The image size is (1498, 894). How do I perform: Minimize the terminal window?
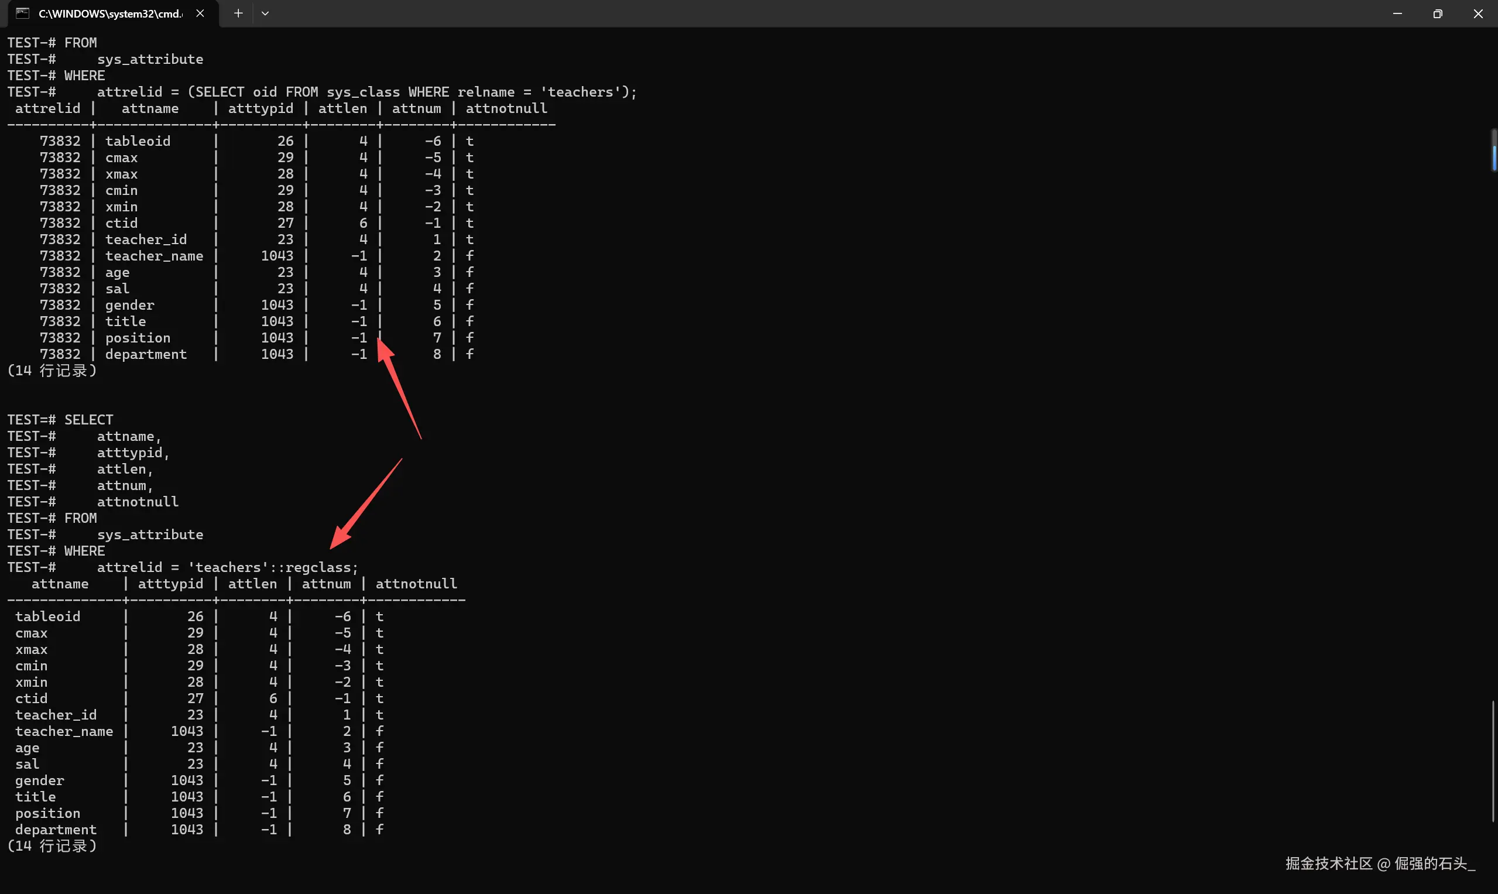1397,13
